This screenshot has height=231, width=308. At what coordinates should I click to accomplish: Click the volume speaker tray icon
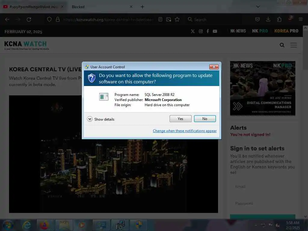(x=278, y=225)
